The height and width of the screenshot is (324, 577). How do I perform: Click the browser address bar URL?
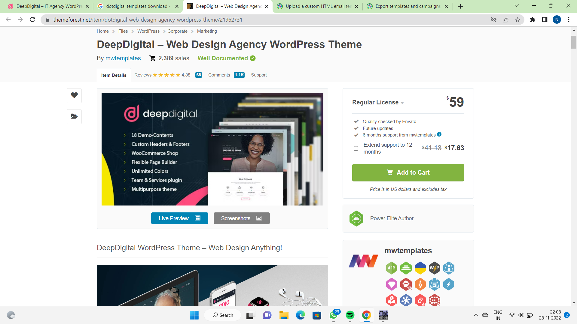point(148,19)
